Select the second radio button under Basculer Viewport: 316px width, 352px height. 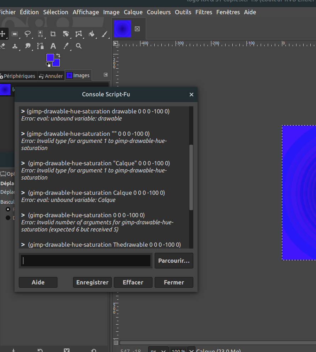click(x=8, y=218)
